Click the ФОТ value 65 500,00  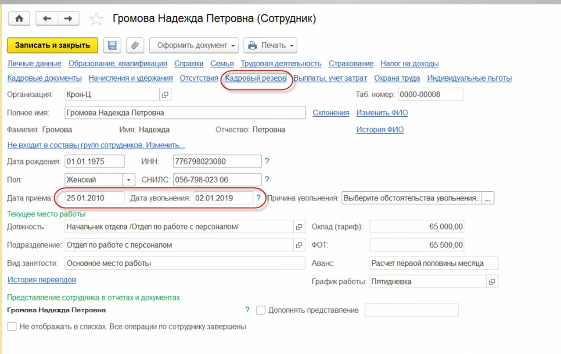(417, 245)
